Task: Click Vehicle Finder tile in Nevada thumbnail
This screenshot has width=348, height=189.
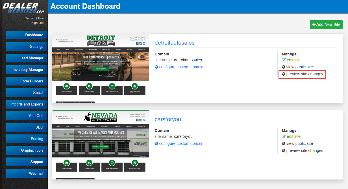Action: [89, 165]
